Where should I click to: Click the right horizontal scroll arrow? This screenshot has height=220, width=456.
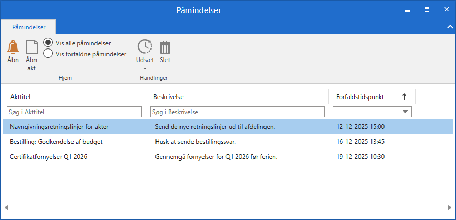pyautogui.click(x=450, y=207)
